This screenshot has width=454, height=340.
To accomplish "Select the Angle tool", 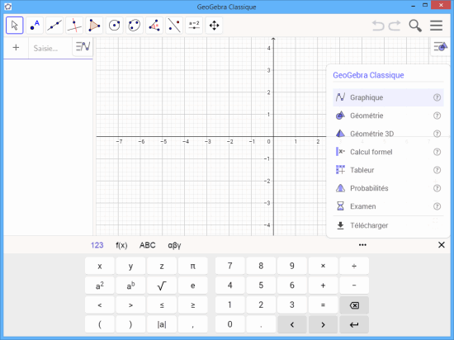I will tap(154, 26).
